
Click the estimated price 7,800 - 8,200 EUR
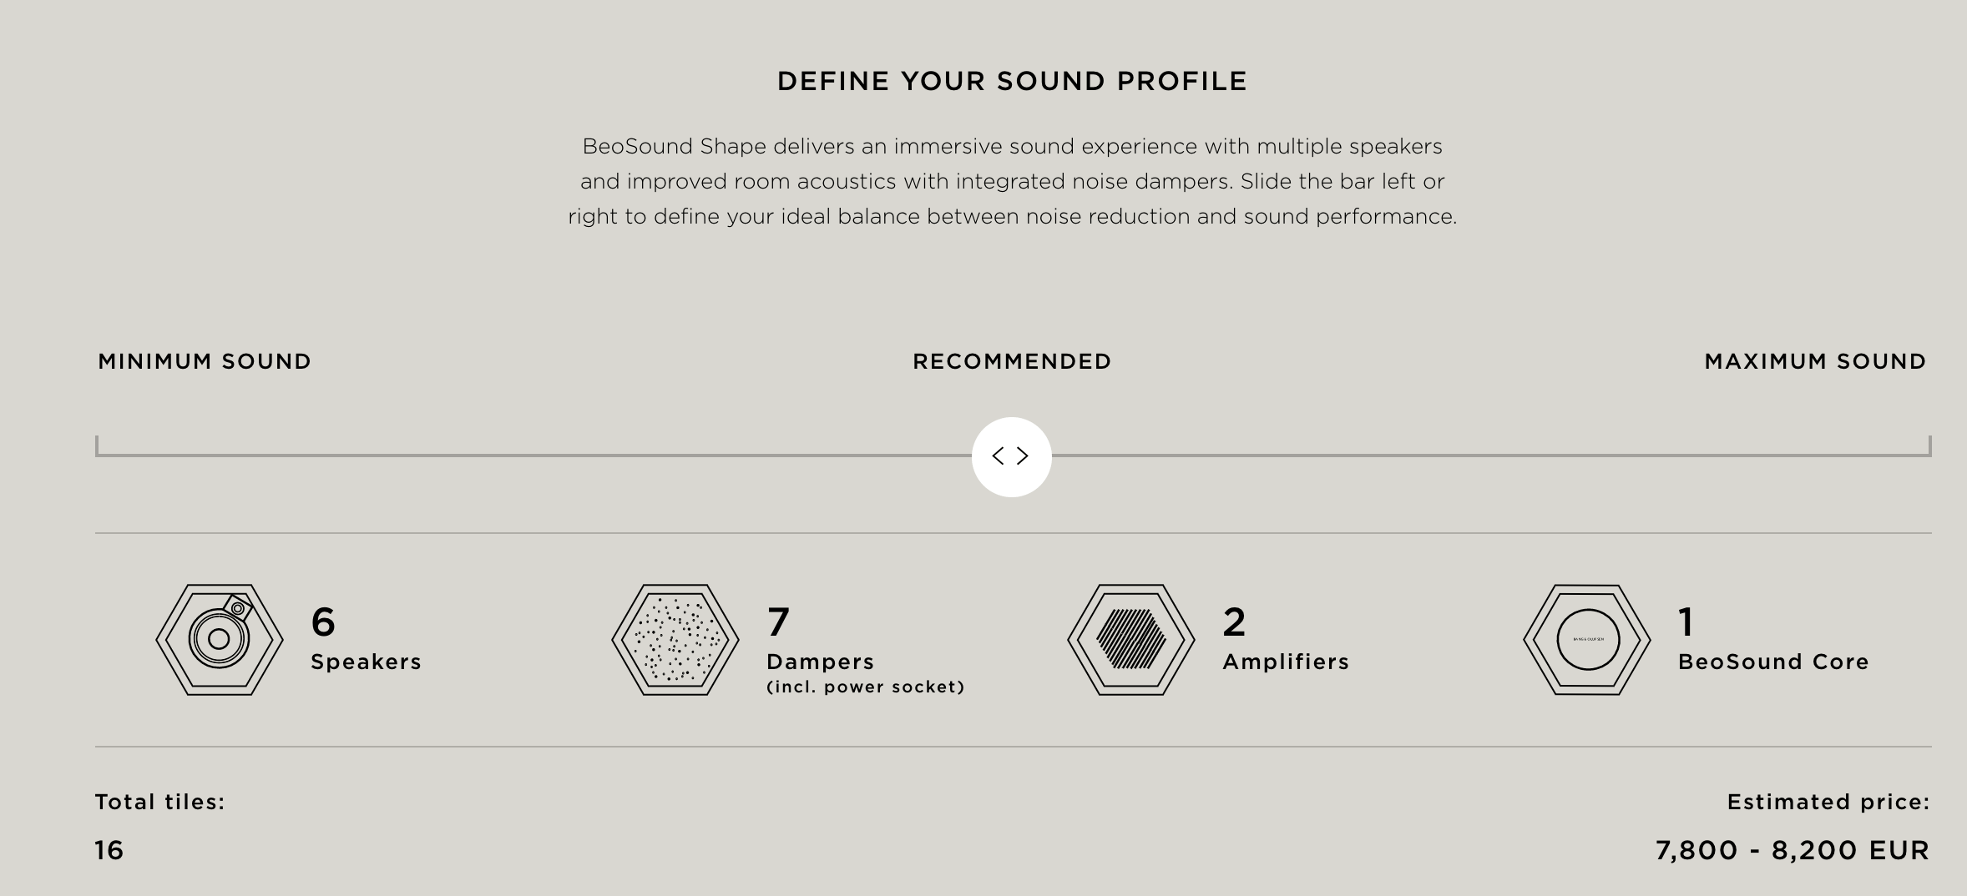pos(1793,850)
